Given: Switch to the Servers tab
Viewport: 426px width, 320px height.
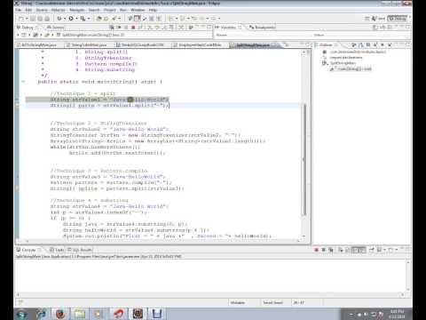Looking at the screenshot, I should click(55, 28).
